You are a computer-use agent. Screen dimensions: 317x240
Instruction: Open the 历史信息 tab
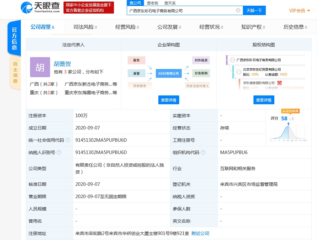click(x=295, y=27)
